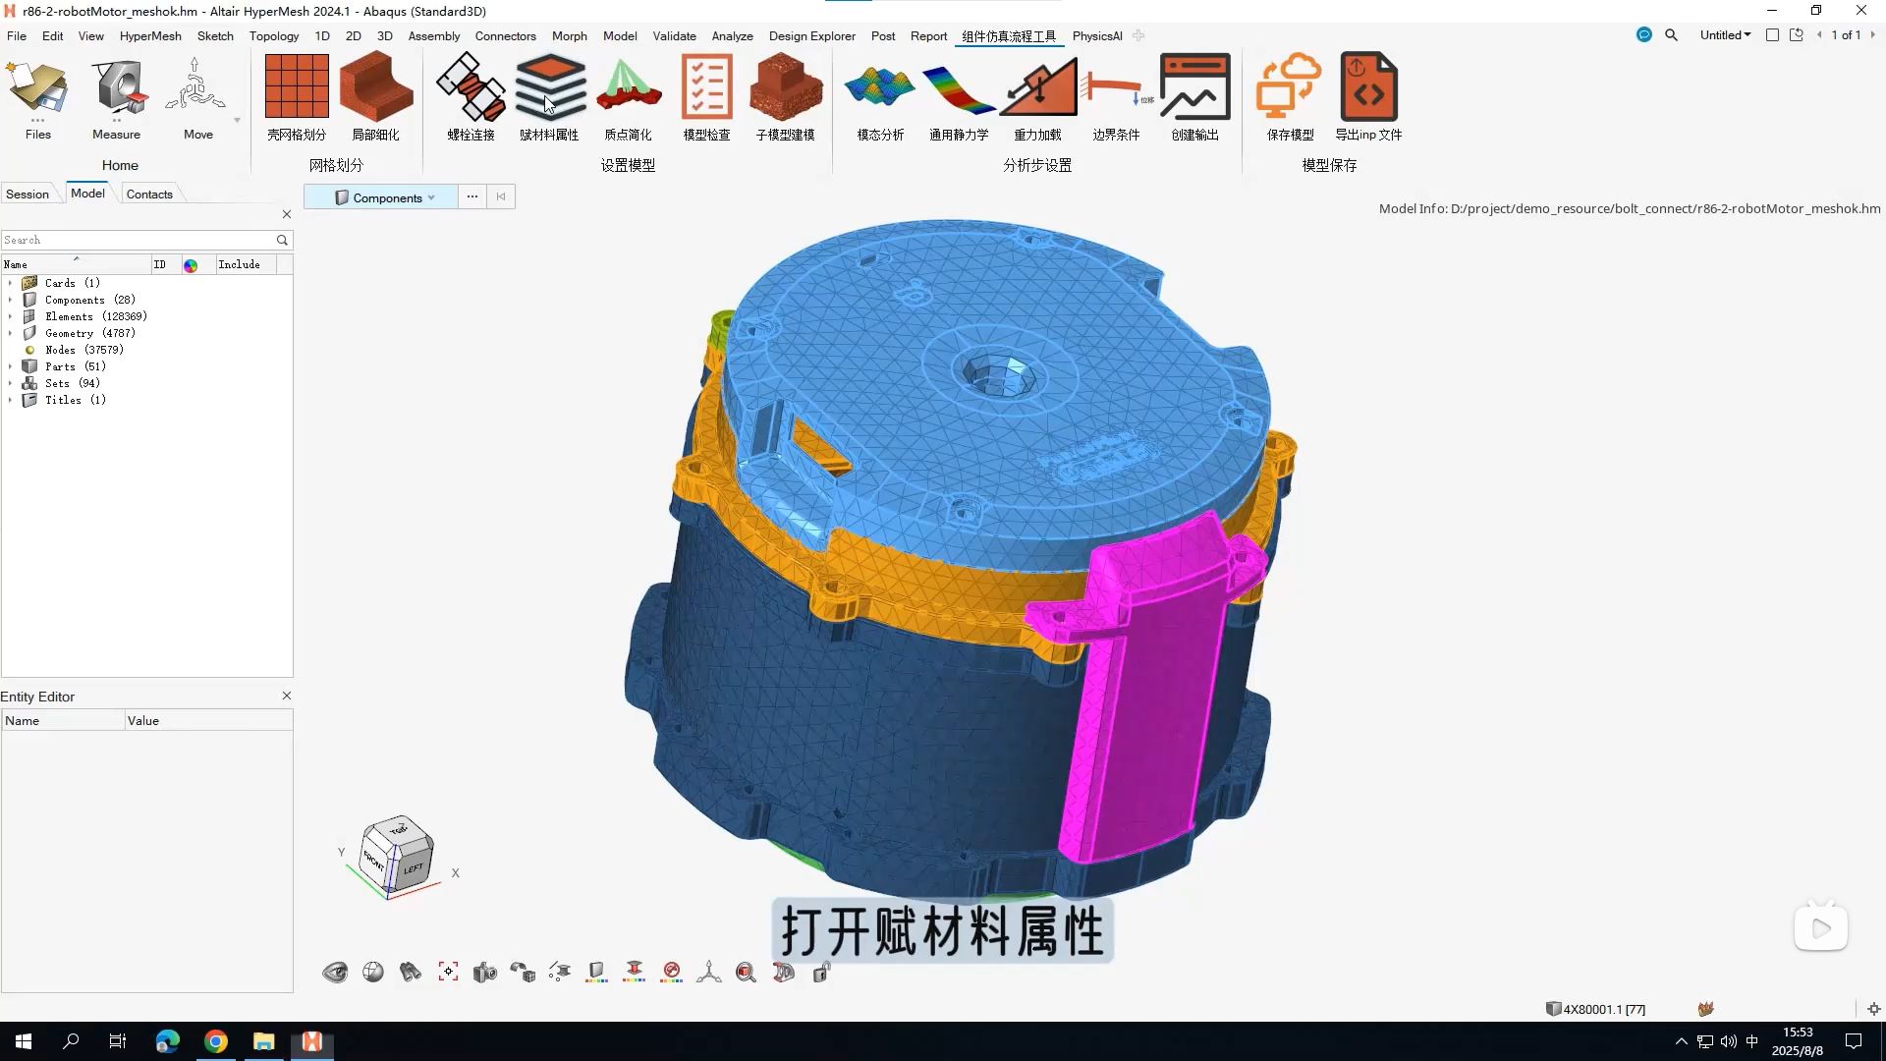The height and width of the screenshot is (1061, 1886).
Task: Select the 边界条件 boundary condition tool
Action: [x=1116, y=95]
